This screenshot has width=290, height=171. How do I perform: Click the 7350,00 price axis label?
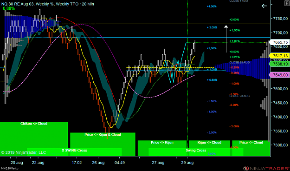tap(280, 131)
